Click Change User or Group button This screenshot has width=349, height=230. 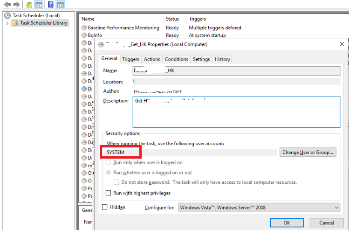[308, 153]
